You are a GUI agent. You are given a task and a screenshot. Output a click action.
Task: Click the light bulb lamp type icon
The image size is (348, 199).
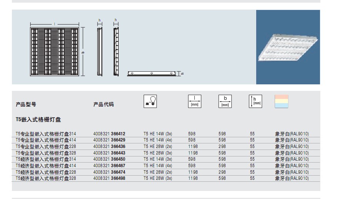coord(150,101)
